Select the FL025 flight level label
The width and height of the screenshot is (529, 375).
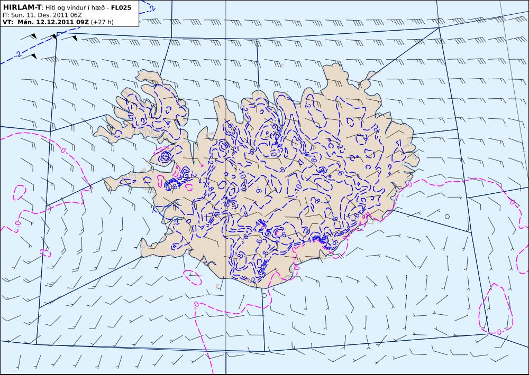(x=121, y=8)
